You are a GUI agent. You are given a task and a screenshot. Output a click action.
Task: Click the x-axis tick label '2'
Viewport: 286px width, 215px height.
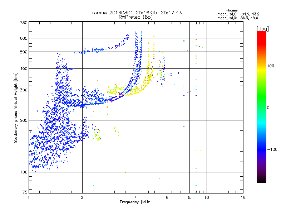pos(82,197)
